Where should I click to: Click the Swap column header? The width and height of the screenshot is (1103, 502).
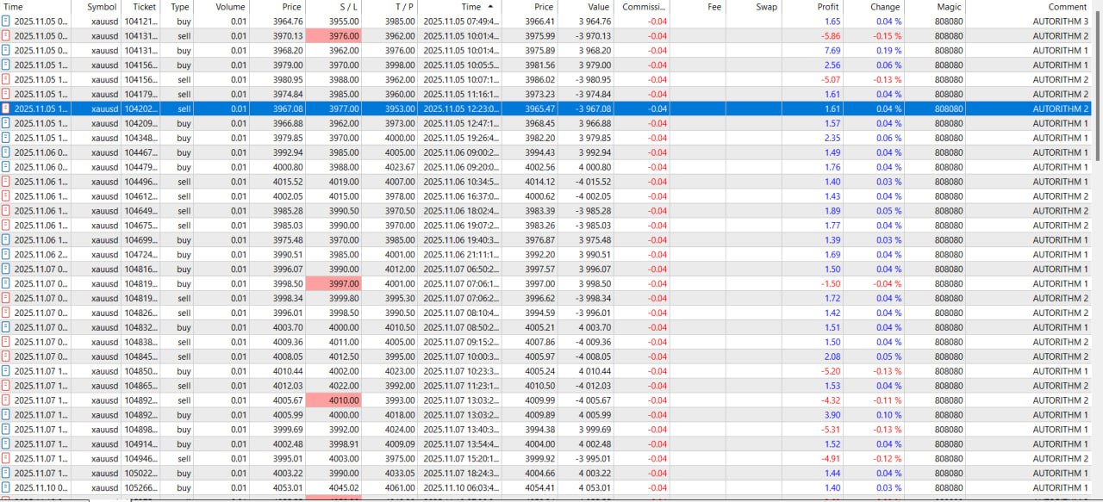[766, 7]
